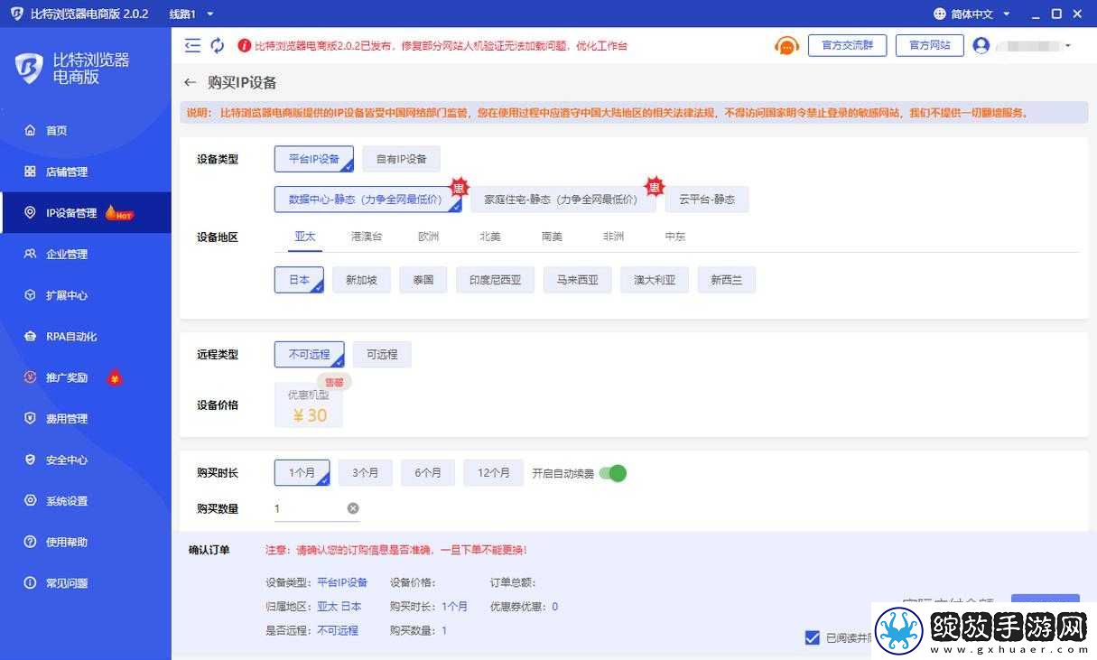Open 官方网站 button

click(930, 45)
